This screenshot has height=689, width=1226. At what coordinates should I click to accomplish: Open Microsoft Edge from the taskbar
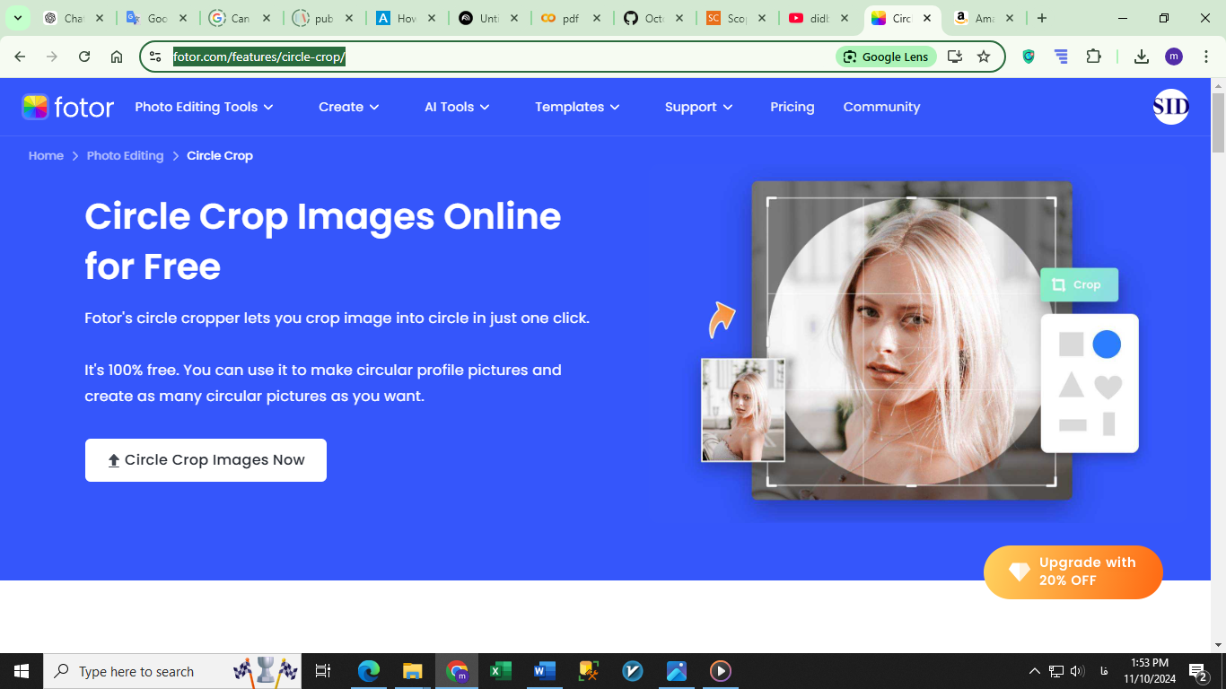pyautogui.click(x=368, y=671)
